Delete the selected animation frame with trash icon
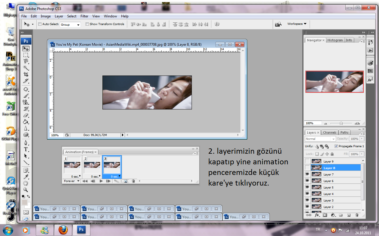The image size is (379, 236). [x=133, y=181]
